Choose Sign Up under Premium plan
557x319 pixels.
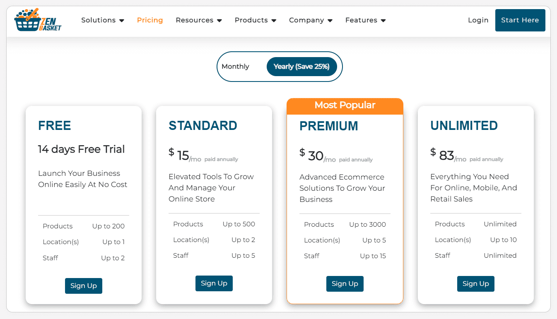[x=345, y=284]
